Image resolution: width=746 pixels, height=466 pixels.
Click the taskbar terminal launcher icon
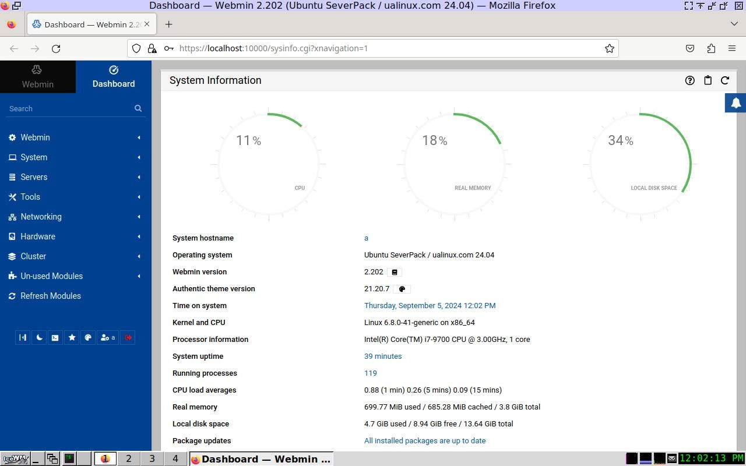(x=69, y=459)
